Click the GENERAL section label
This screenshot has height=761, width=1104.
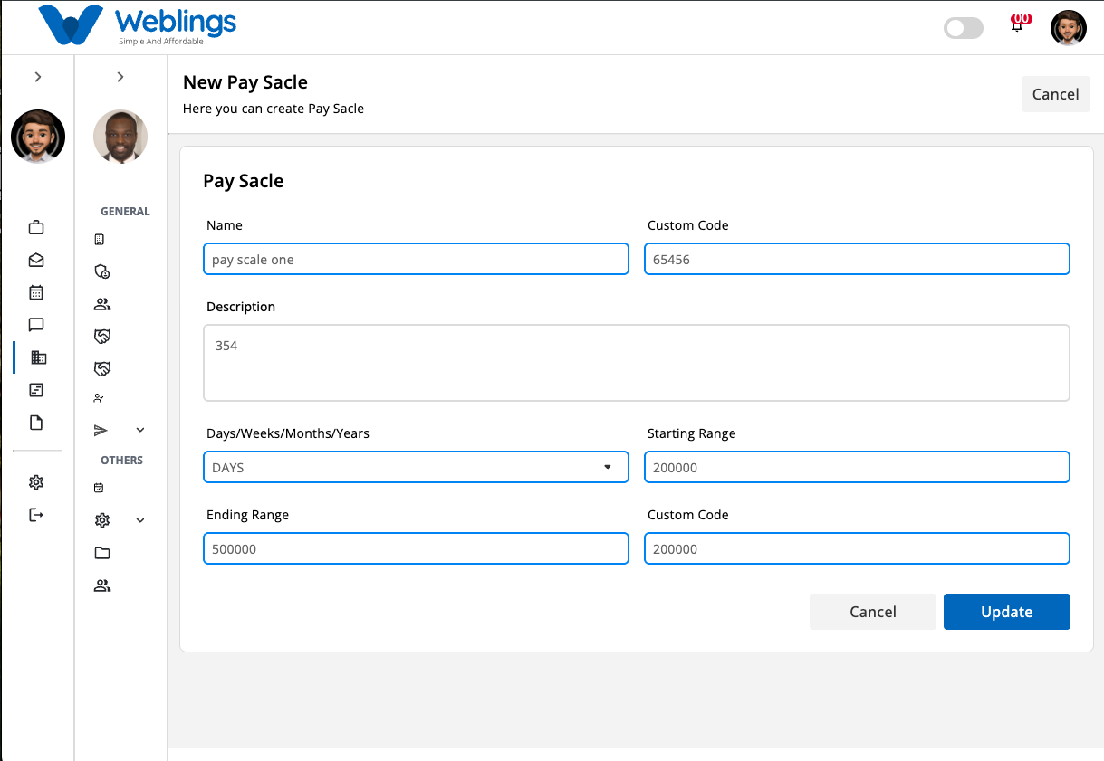[125, 211]
